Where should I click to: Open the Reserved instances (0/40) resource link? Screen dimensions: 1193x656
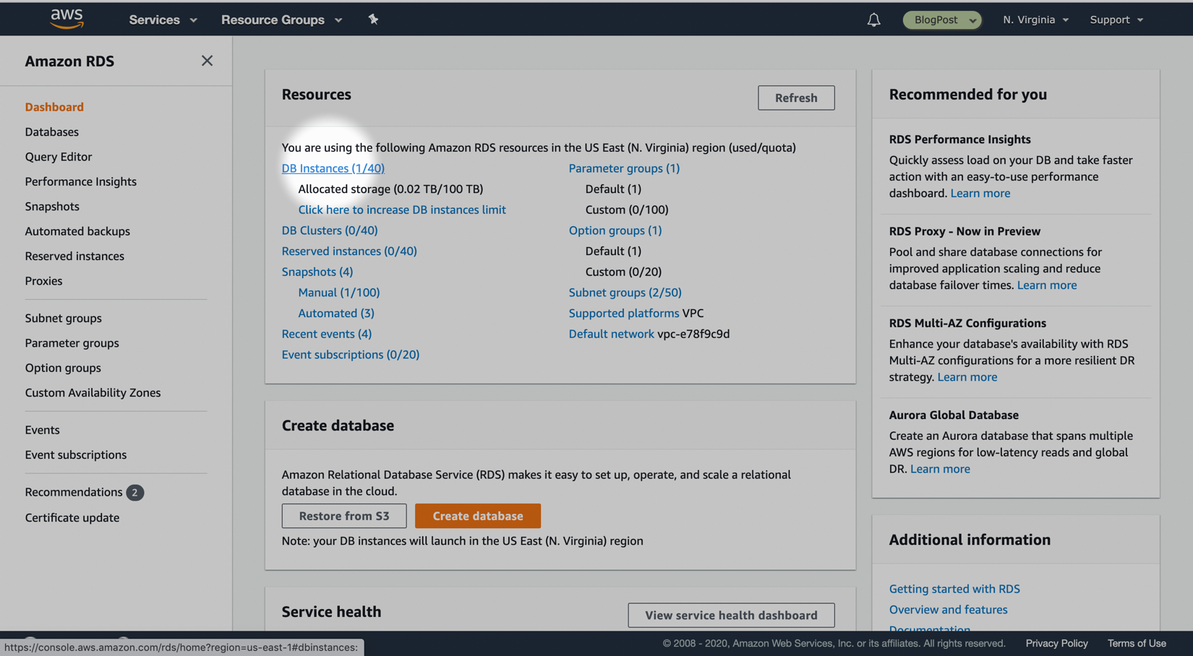(349, 251)
